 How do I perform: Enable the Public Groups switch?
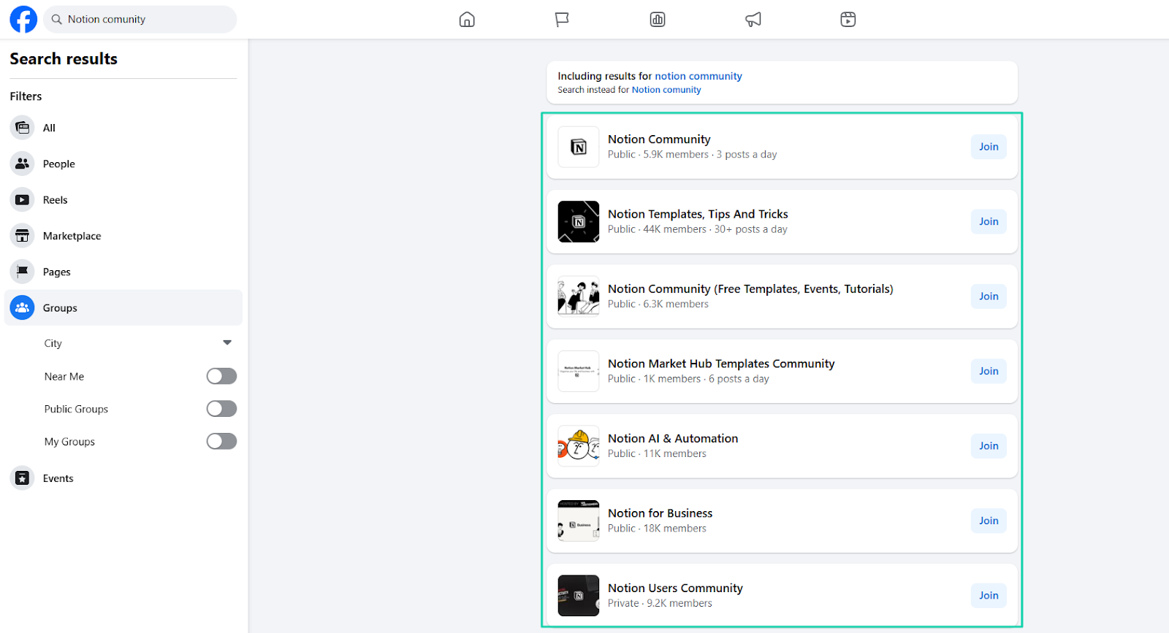click(x=221, y=409)
